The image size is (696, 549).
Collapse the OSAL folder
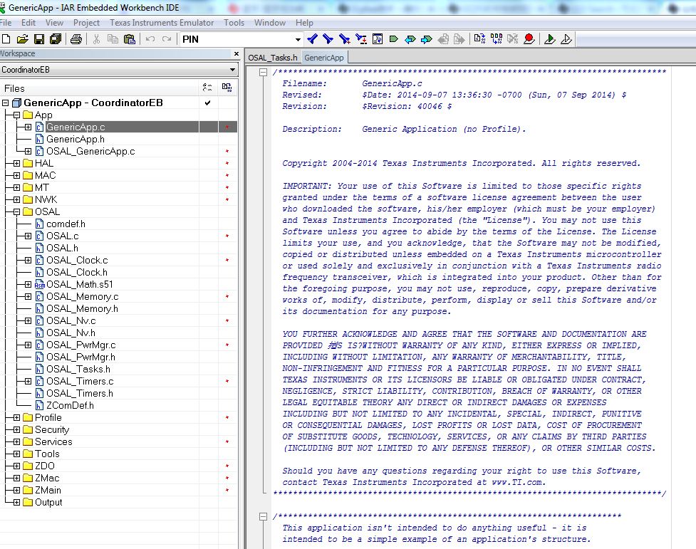point(16,211)
